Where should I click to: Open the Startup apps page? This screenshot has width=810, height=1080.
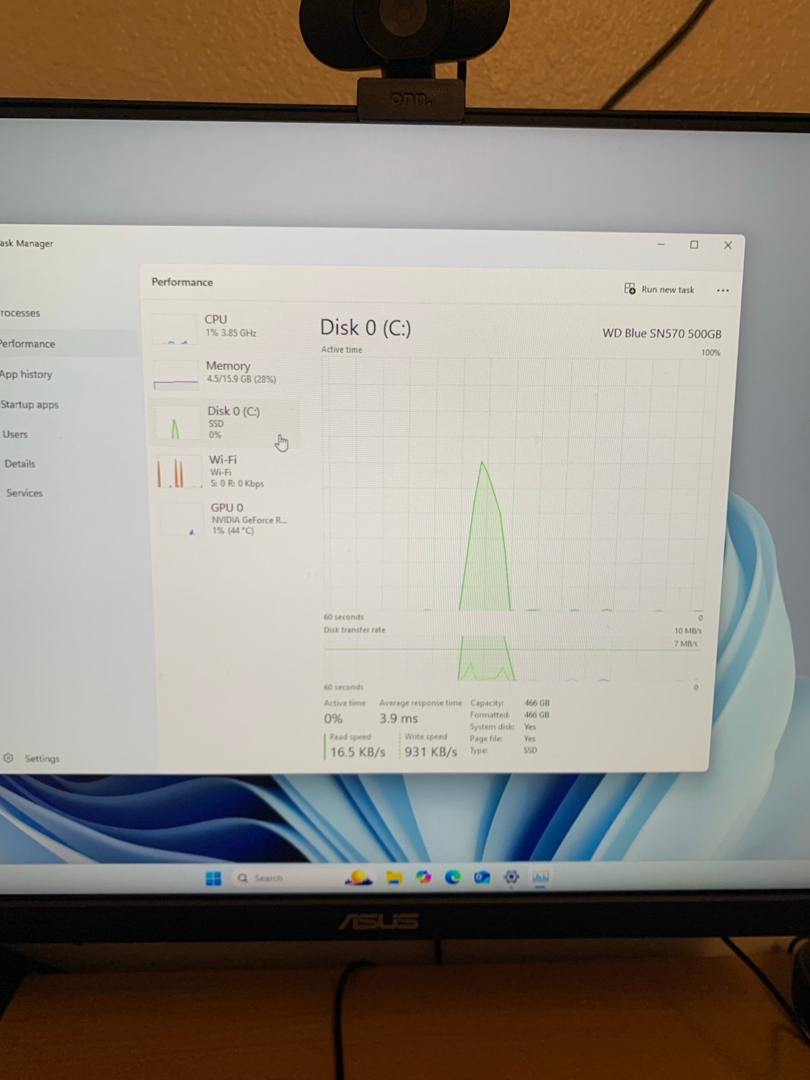(x=30, y=405)
